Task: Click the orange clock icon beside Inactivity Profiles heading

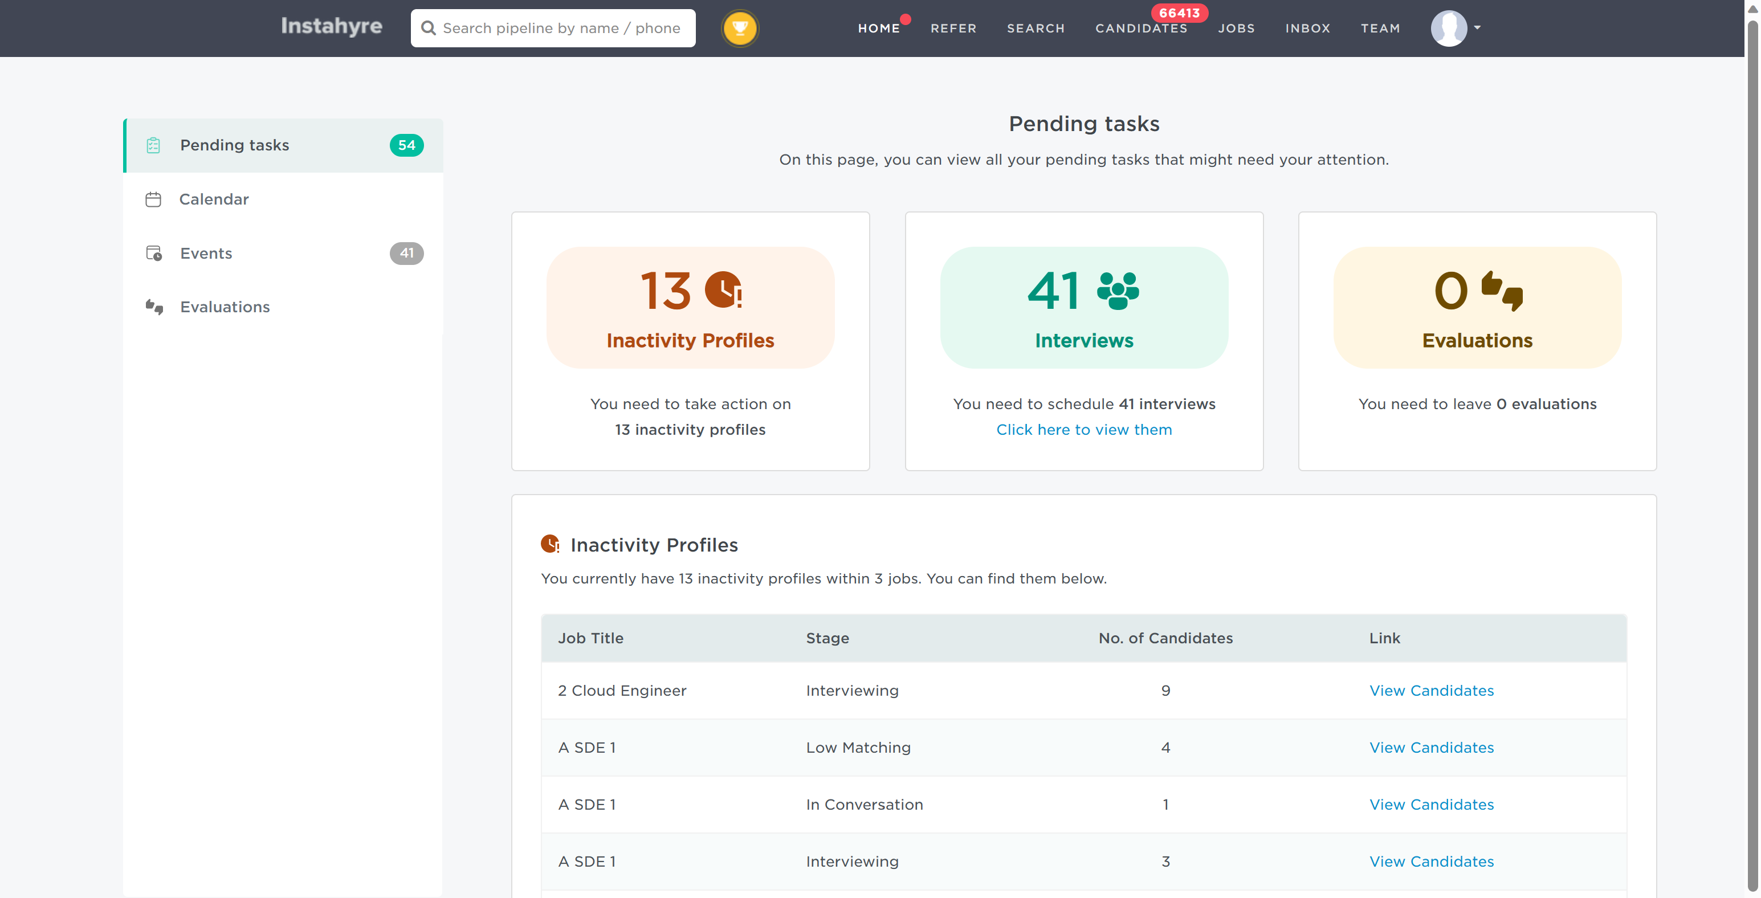Action: pos(549,544)
